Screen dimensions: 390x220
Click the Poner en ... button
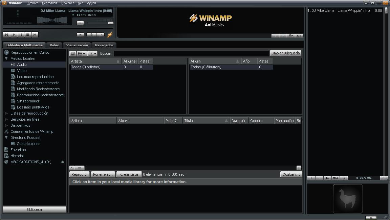pyautogui.click(x=103, y=174)
